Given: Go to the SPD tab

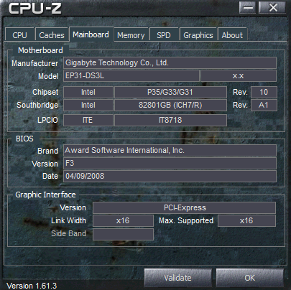Looking at the screenshot, I should pyautogui.click(x=164, y=34).
